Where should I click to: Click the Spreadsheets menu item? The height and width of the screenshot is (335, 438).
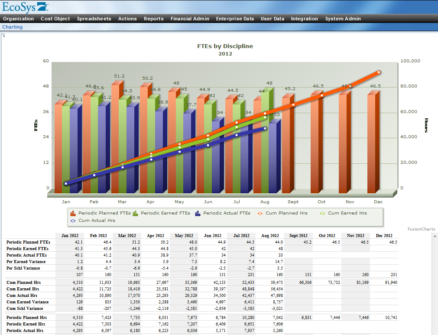tap(94, 19)
